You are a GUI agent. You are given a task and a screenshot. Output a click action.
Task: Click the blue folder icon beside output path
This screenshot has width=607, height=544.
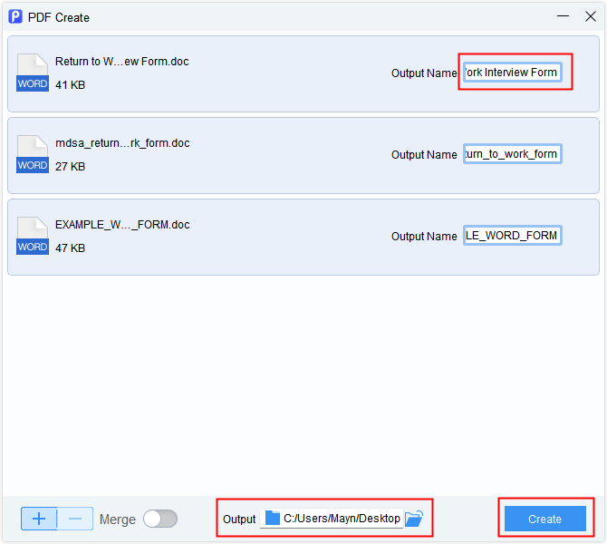[273, 518]
